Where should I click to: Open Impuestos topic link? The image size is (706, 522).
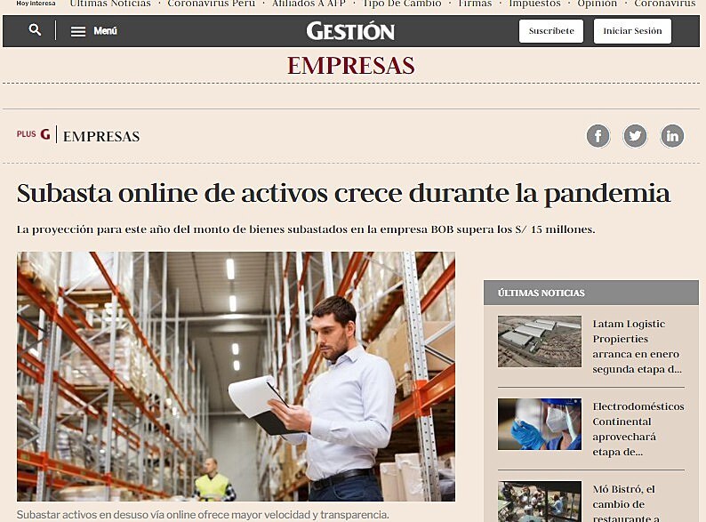(x=534, y=4)
